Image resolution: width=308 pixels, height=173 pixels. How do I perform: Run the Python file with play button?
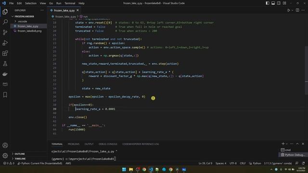(x=289, y=10)
